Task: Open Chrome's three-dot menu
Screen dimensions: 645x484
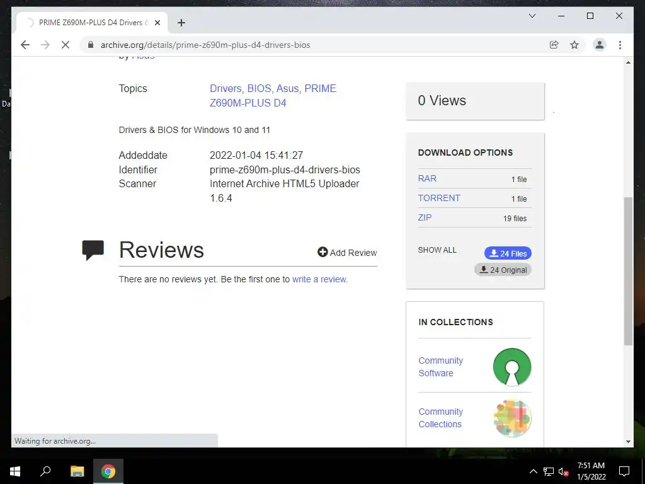Action: 620,45
